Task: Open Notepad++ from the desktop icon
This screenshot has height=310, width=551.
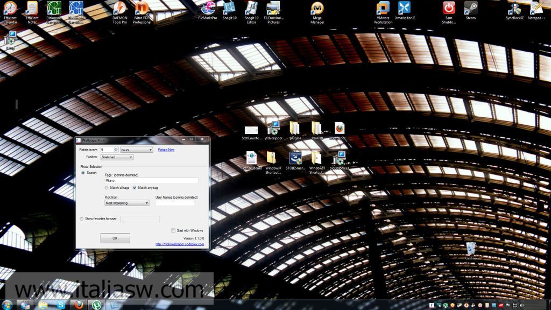Action: [x=536, y=11]
